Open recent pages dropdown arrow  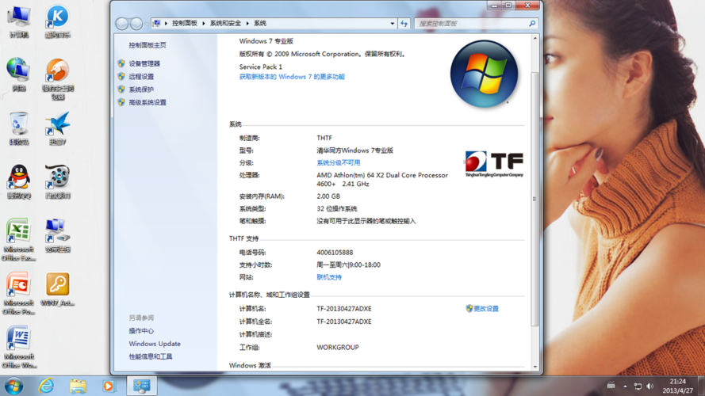pyautogui.click(x=147, y=23)
